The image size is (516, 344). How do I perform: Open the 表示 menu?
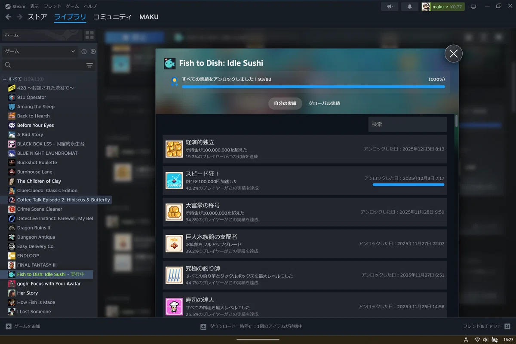34,6
